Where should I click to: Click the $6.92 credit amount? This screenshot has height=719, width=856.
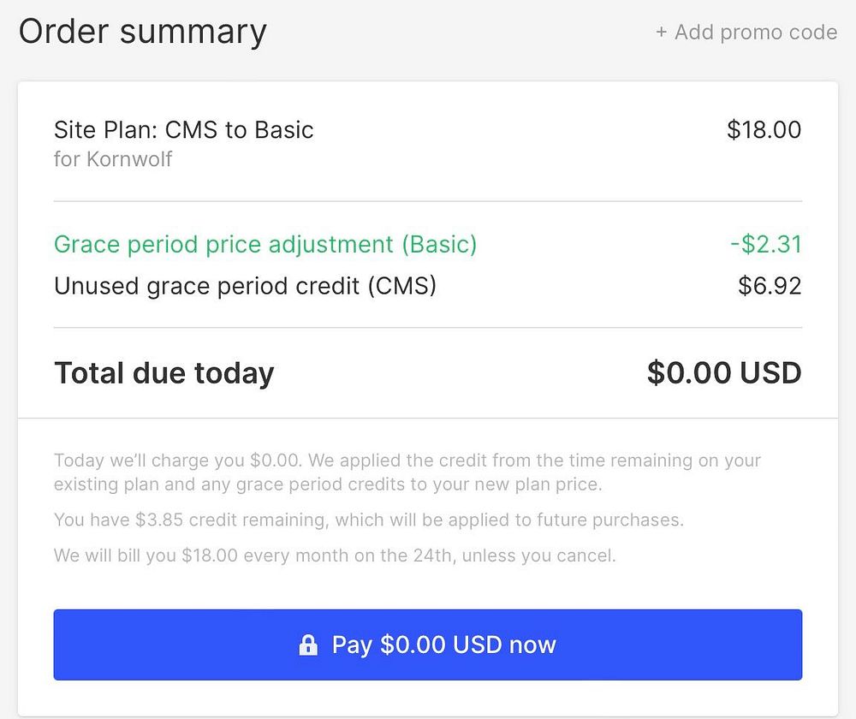[x=770, y=286]
